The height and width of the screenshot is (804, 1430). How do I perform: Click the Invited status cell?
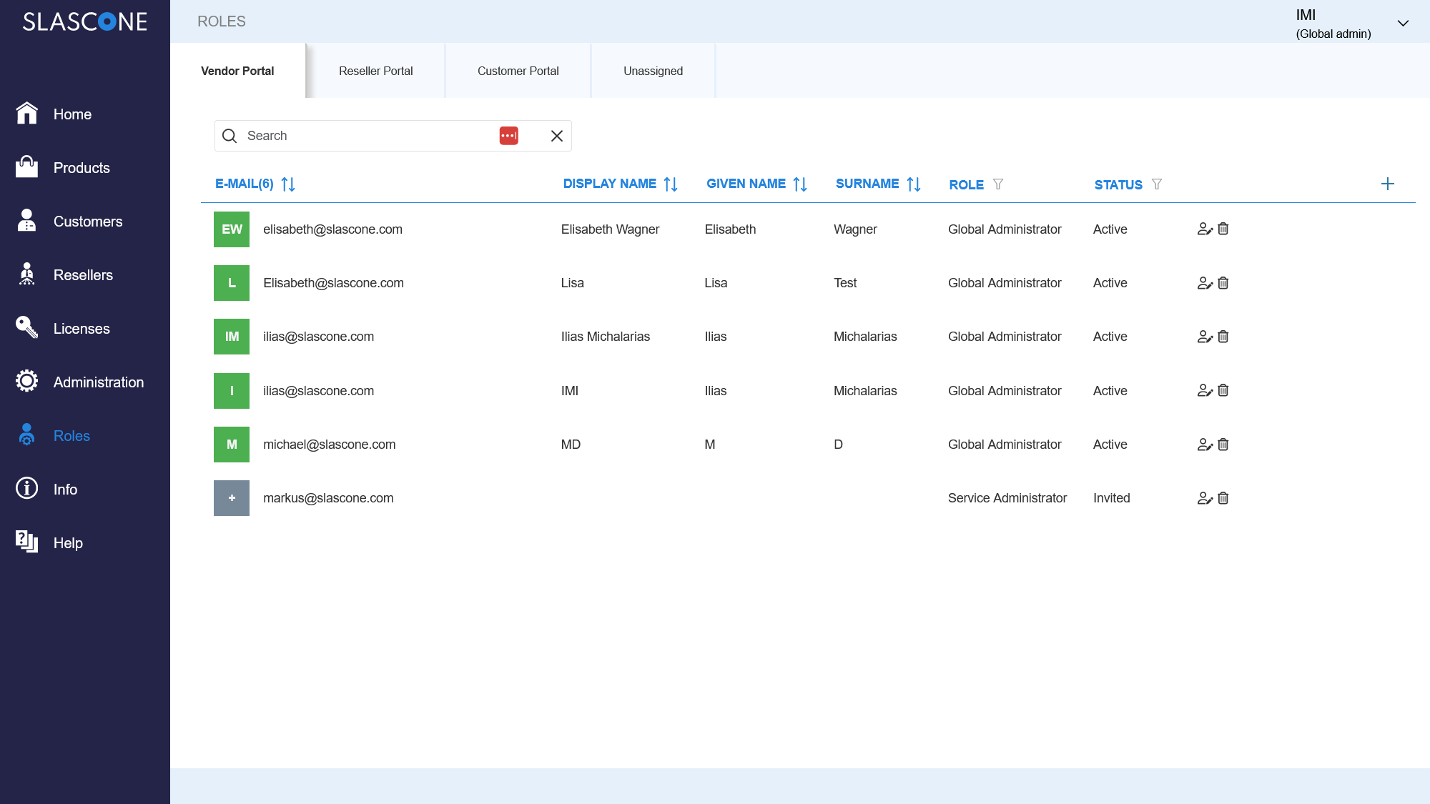coord(1111,498)
